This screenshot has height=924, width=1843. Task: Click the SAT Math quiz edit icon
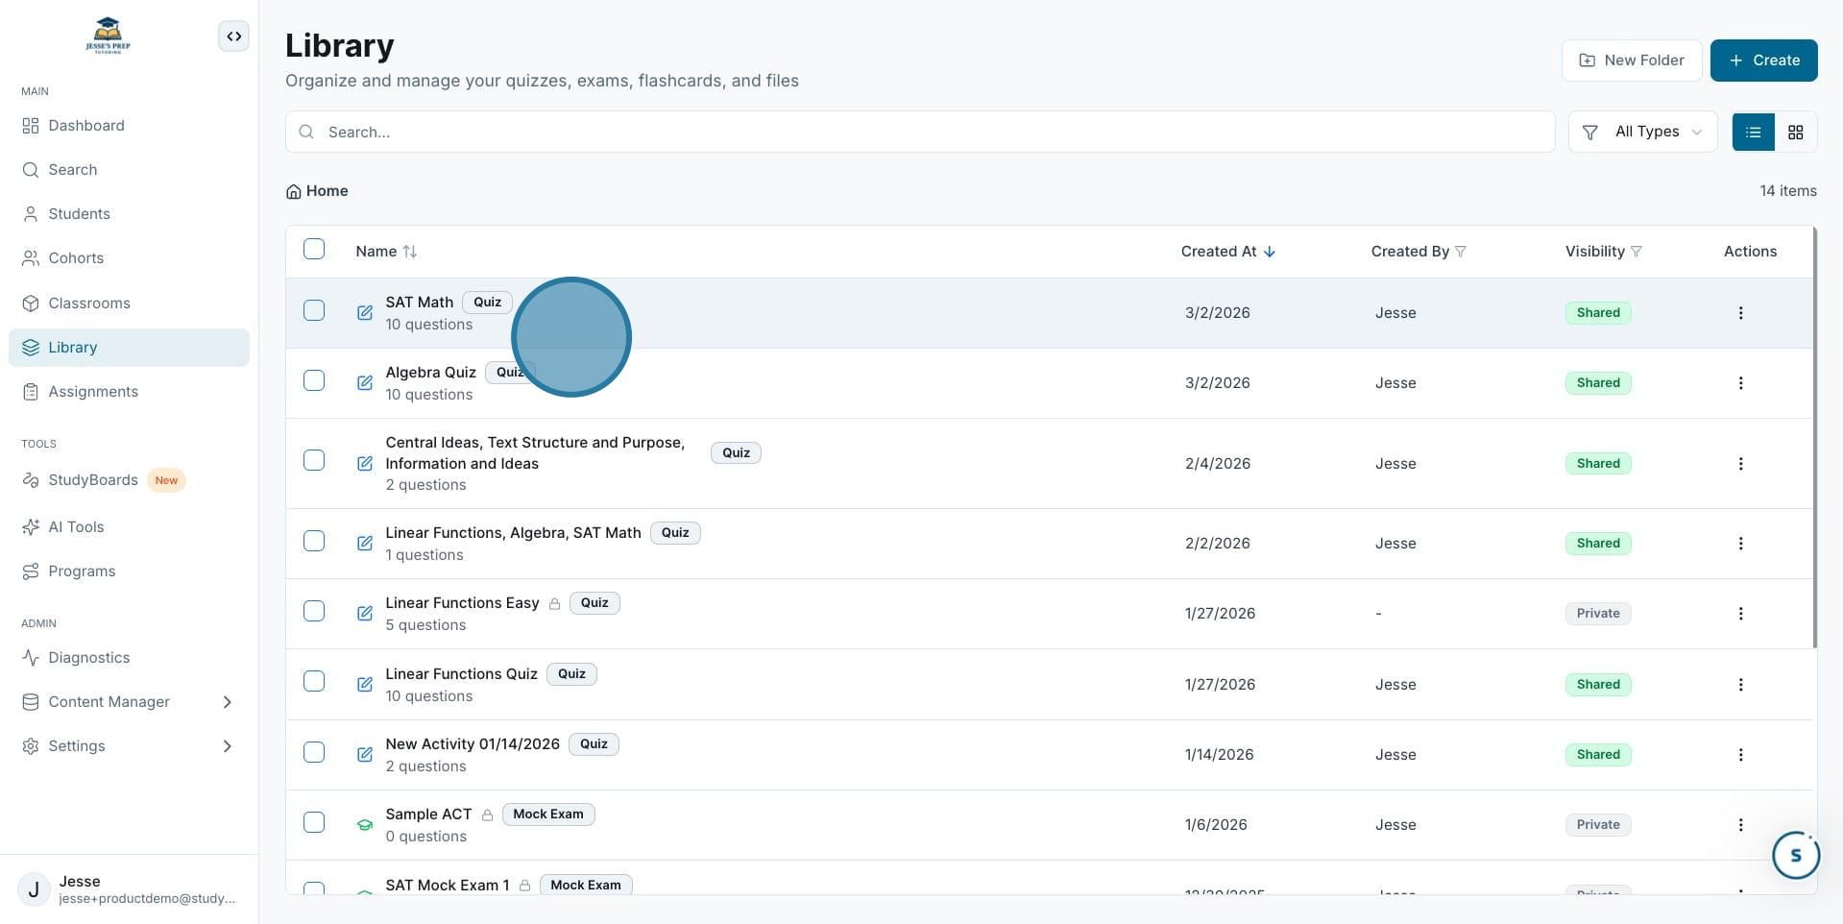tap(365, 313)
